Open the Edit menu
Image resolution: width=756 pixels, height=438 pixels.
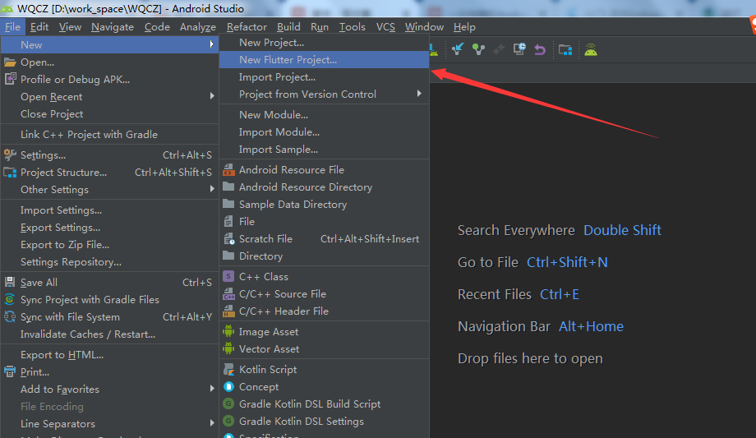(39, 27)
